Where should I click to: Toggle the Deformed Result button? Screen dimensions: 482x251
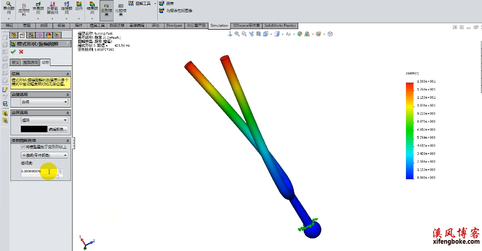pos(106,10)
